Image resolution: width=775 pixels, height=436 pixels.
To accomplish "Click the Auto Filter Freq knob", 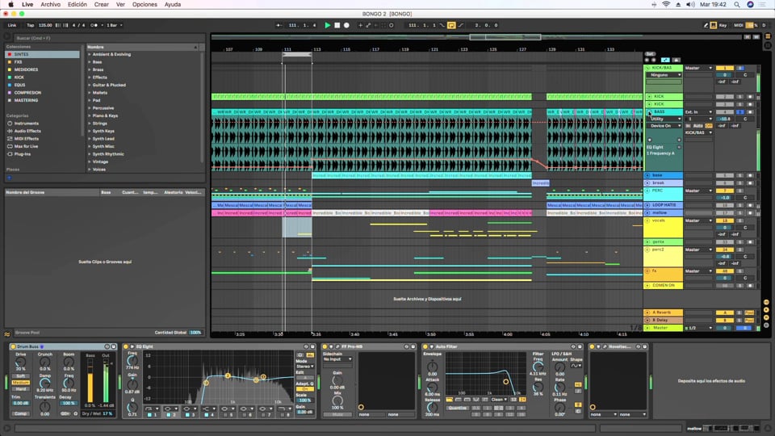I will (538, 367).
